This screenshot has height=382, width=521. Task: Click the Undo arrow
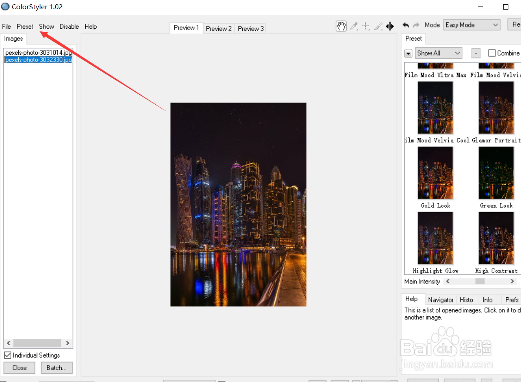[406, 25]
